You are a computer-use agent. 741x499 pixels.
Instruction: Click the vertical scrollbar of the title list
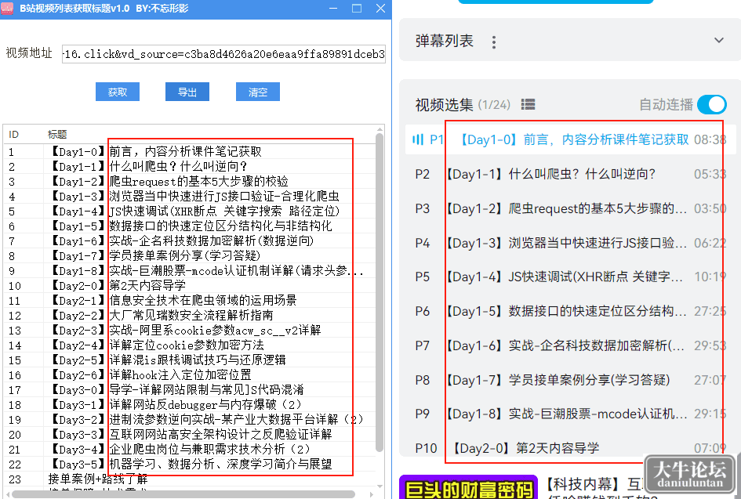(x=379, y=293)
